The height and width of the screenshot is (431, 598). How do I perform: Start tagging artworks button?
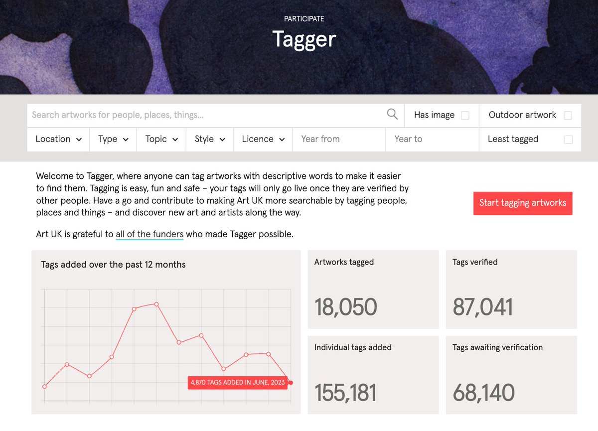point(523,203)
